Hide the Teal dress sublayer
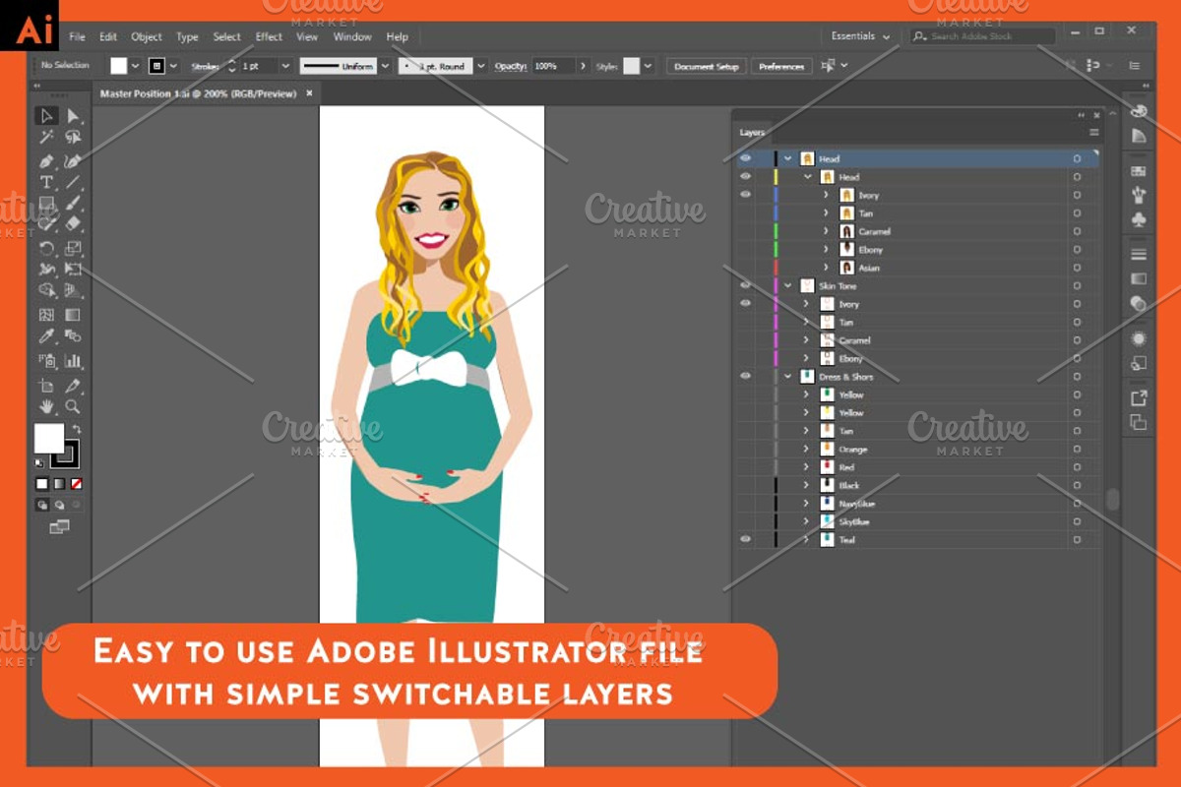Viewport: 1181px width, 787px height. pyautogui.click(x=745, y=539)
